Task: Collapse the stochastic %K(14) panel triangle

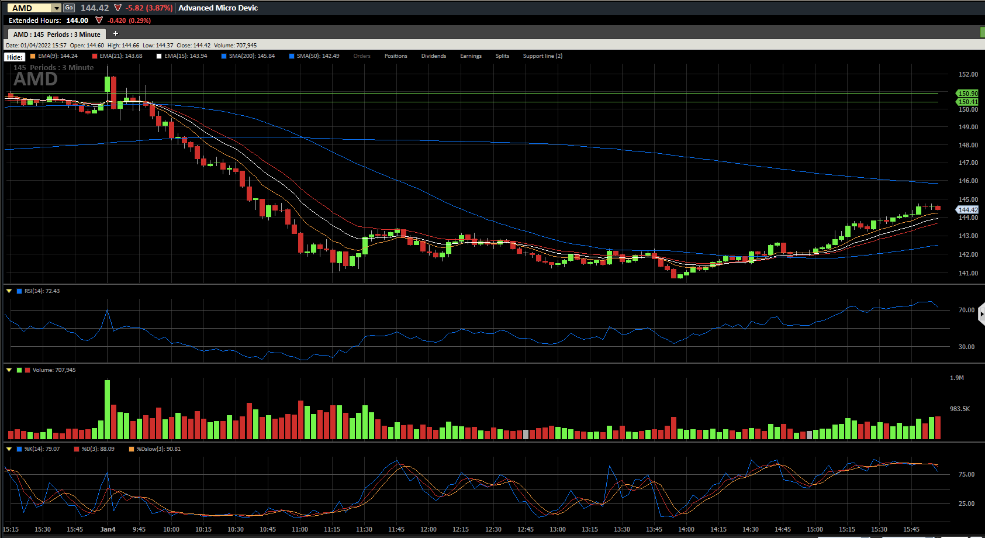Action: click(x=9, y=449)
